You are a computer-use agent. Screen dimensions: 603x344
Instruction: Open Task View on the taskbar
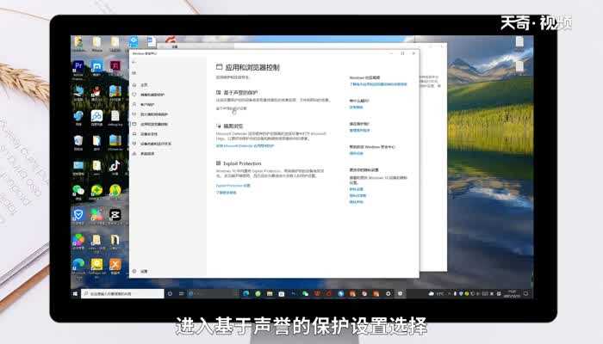coord(181,294)
